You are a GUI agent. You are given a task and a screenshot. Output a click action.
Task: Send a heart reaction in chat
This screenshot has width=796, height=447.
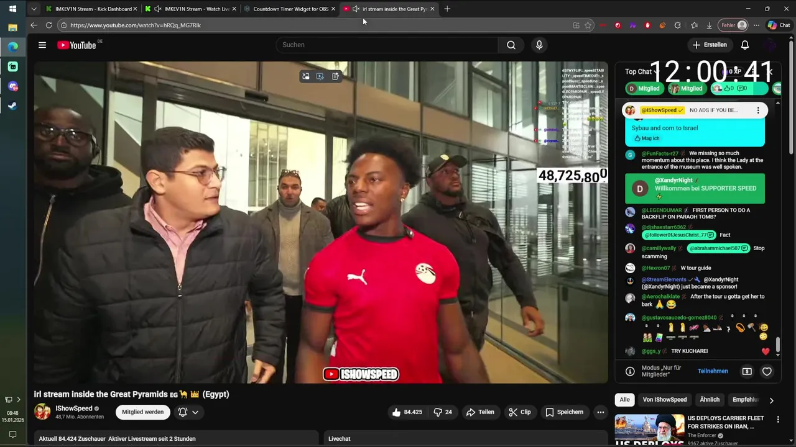(x=767, y=371)
